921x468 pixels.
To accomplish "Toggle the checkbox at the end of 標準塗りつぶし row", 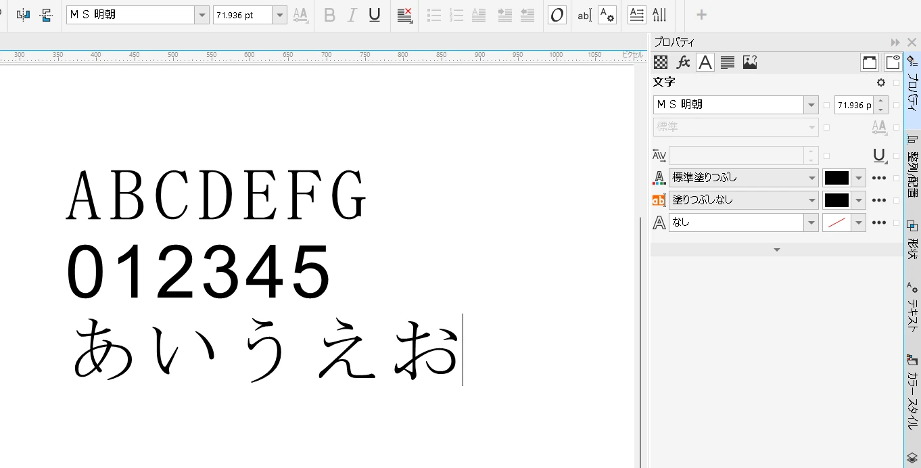I will point(896,179).
